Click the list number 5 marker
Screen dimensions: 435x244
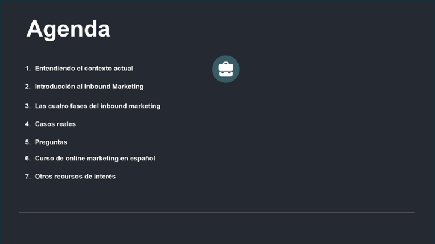28,142
